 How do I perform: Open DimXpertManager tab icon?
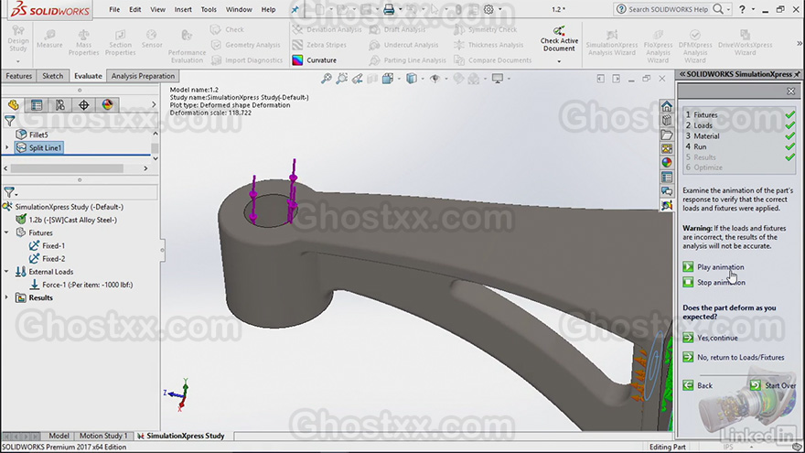click(x=83, y=104)
